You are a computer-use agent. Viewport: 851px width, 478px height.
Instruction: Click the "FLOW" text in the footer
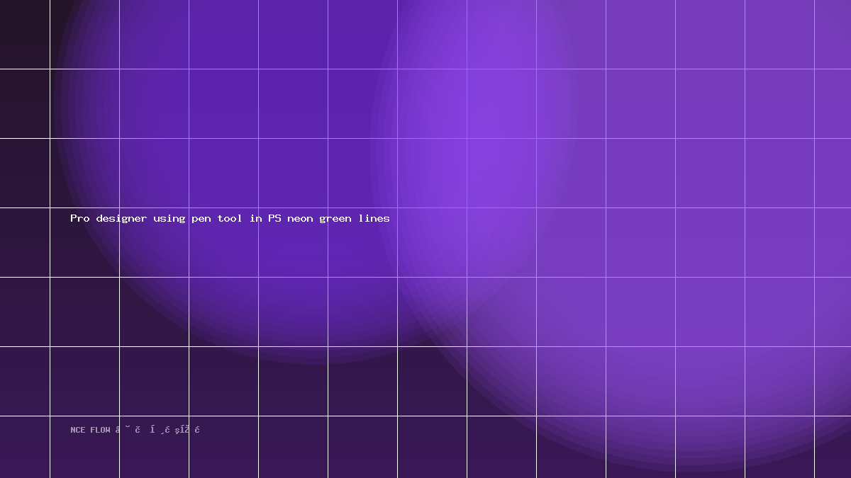pos(100,430)
